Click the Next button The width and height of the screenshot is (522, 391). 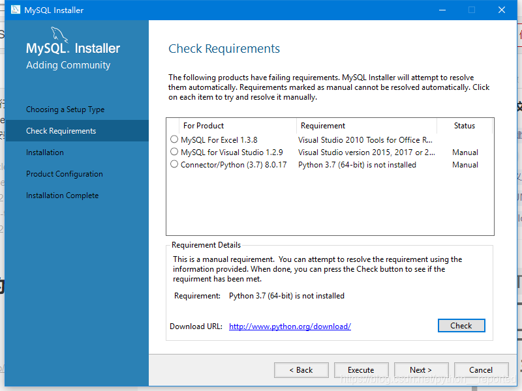[421, 370]
